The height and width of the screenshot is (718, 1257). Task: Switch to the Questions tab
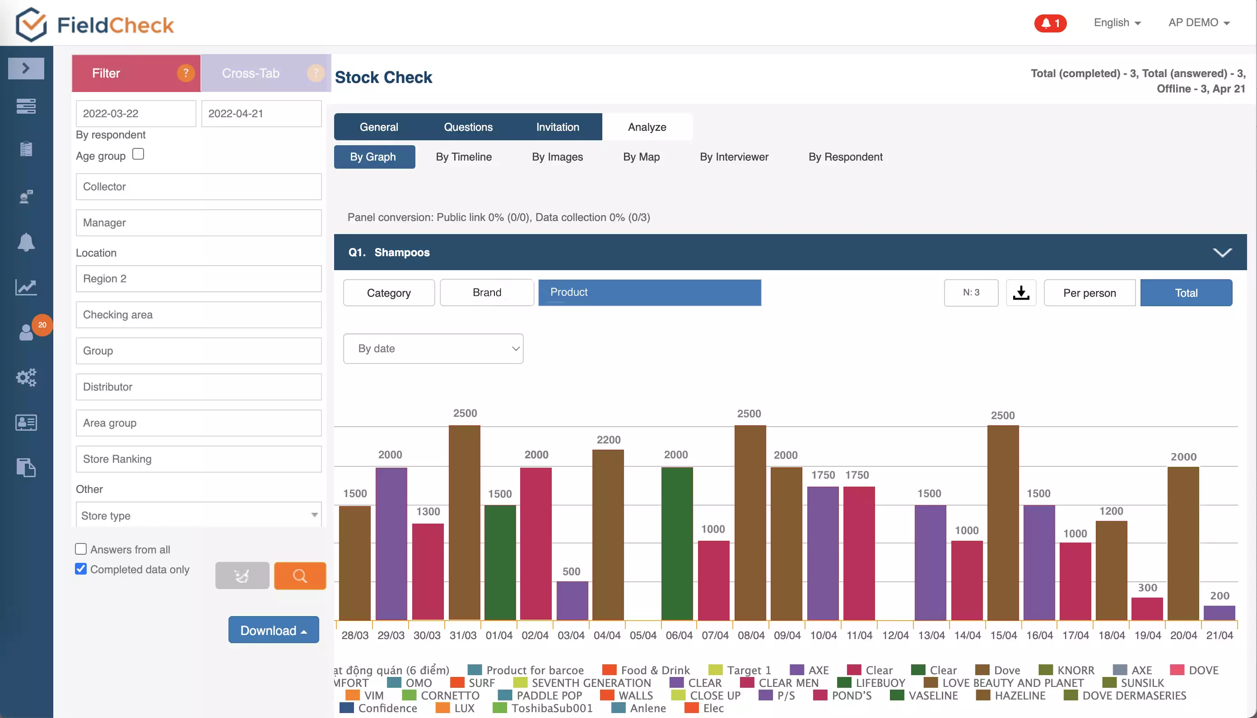pos(468,127)
